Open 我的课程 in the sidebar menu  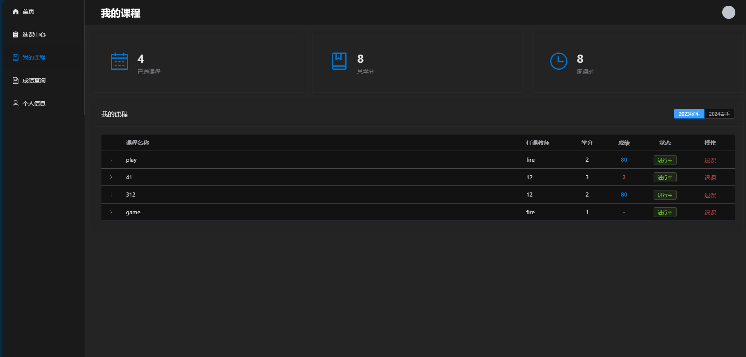pos(34,57)
